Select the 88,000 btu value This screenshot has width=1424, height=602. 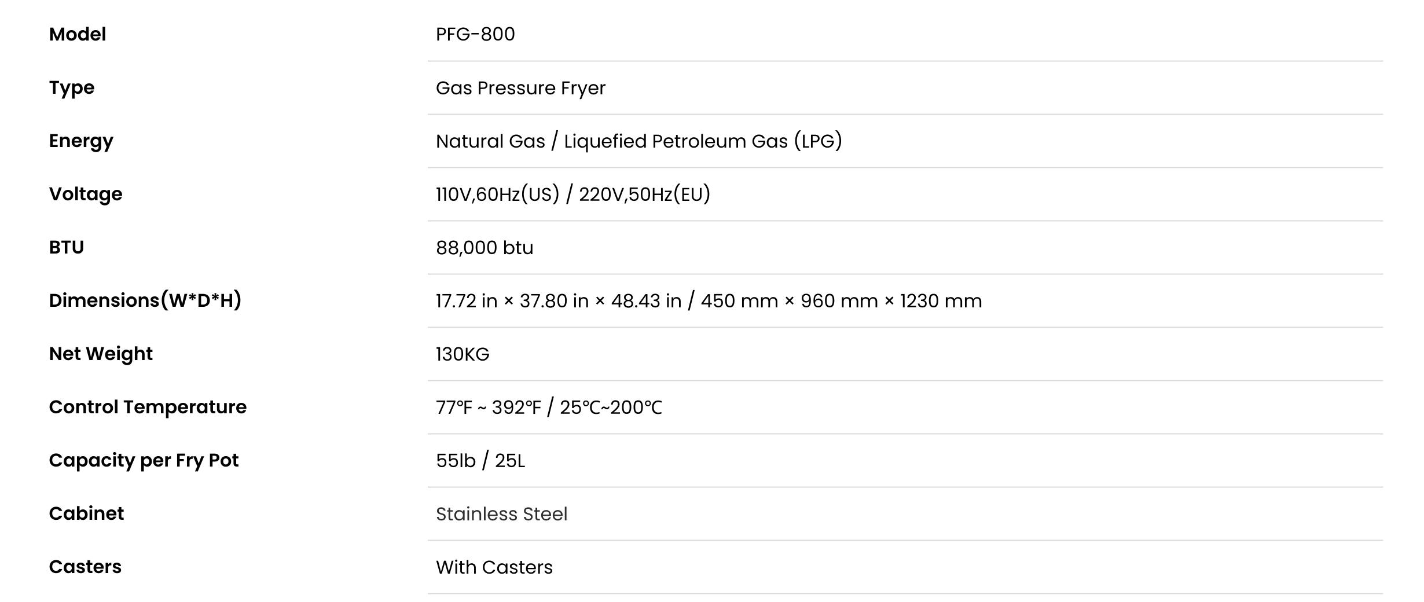click(485, 248)
